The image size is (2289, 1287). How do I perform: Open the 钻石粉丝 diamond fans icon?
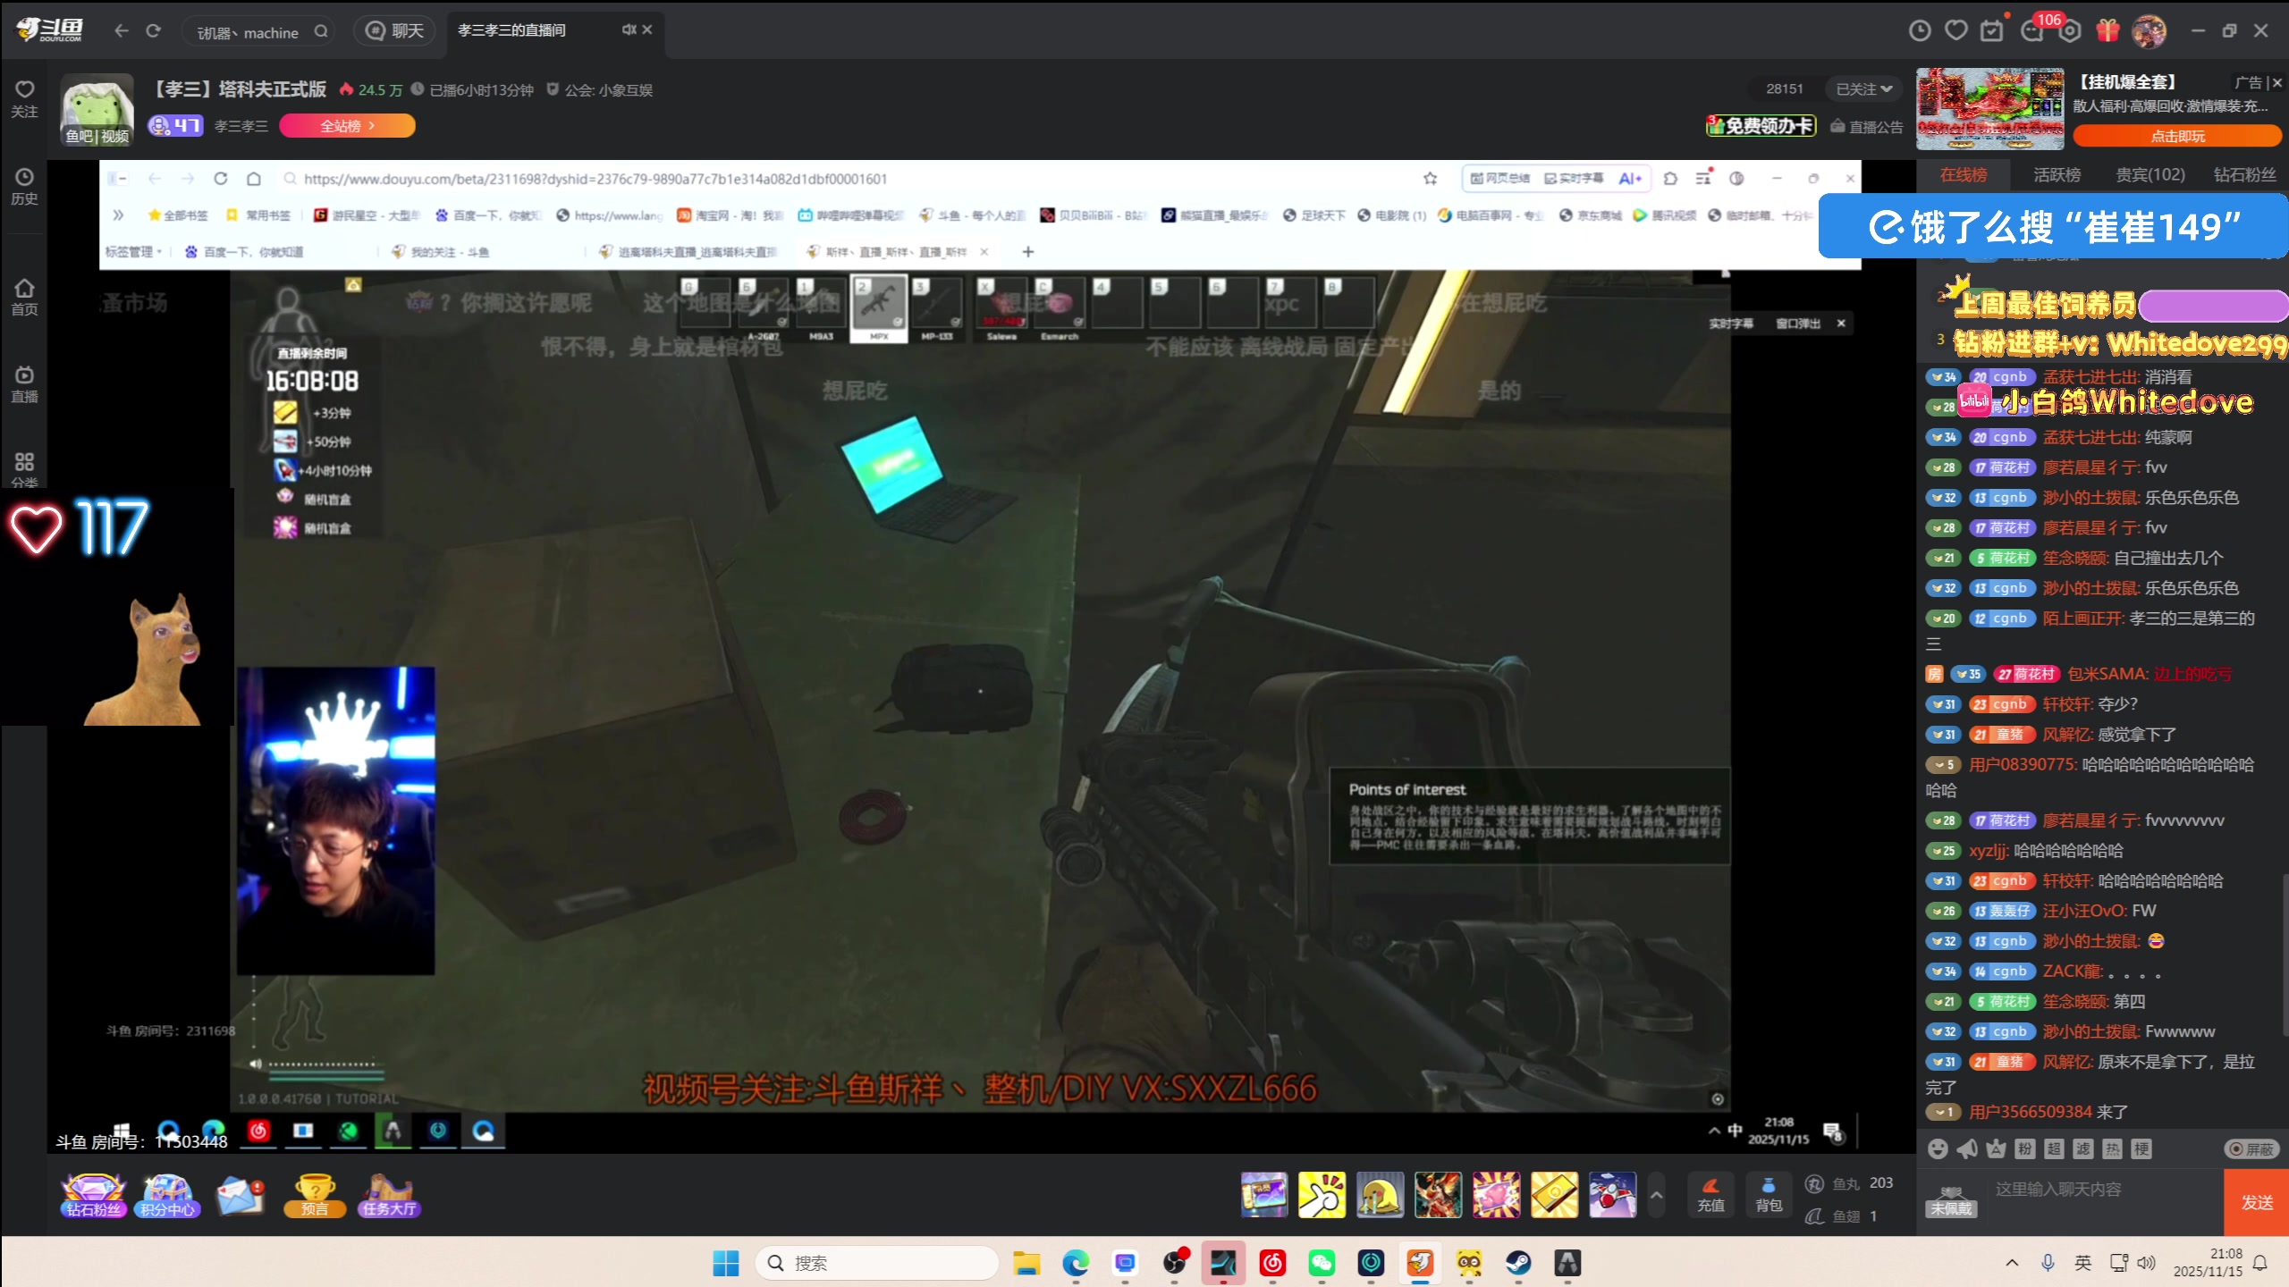click(92, 1194)
